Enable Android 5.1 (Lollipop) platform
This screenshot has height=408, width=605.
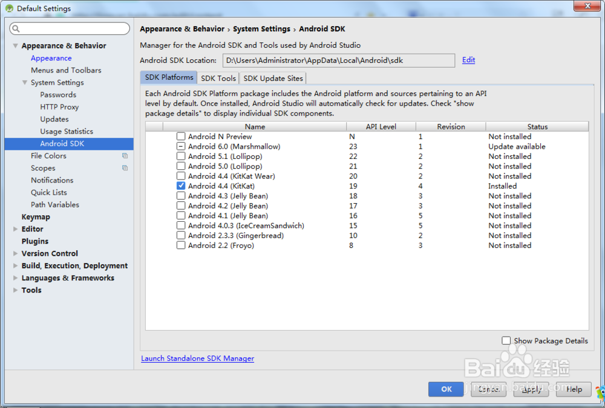(x=180, y=156)
